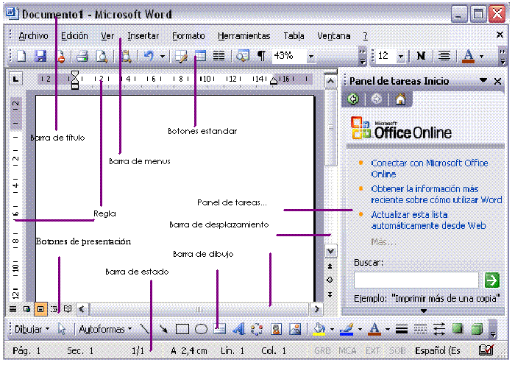Insert a picture from file
515x368 pixels.
(x=295, y=328)
